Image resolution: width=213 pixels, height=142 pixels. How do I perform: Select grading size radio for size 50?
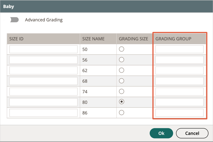point(121,49)
